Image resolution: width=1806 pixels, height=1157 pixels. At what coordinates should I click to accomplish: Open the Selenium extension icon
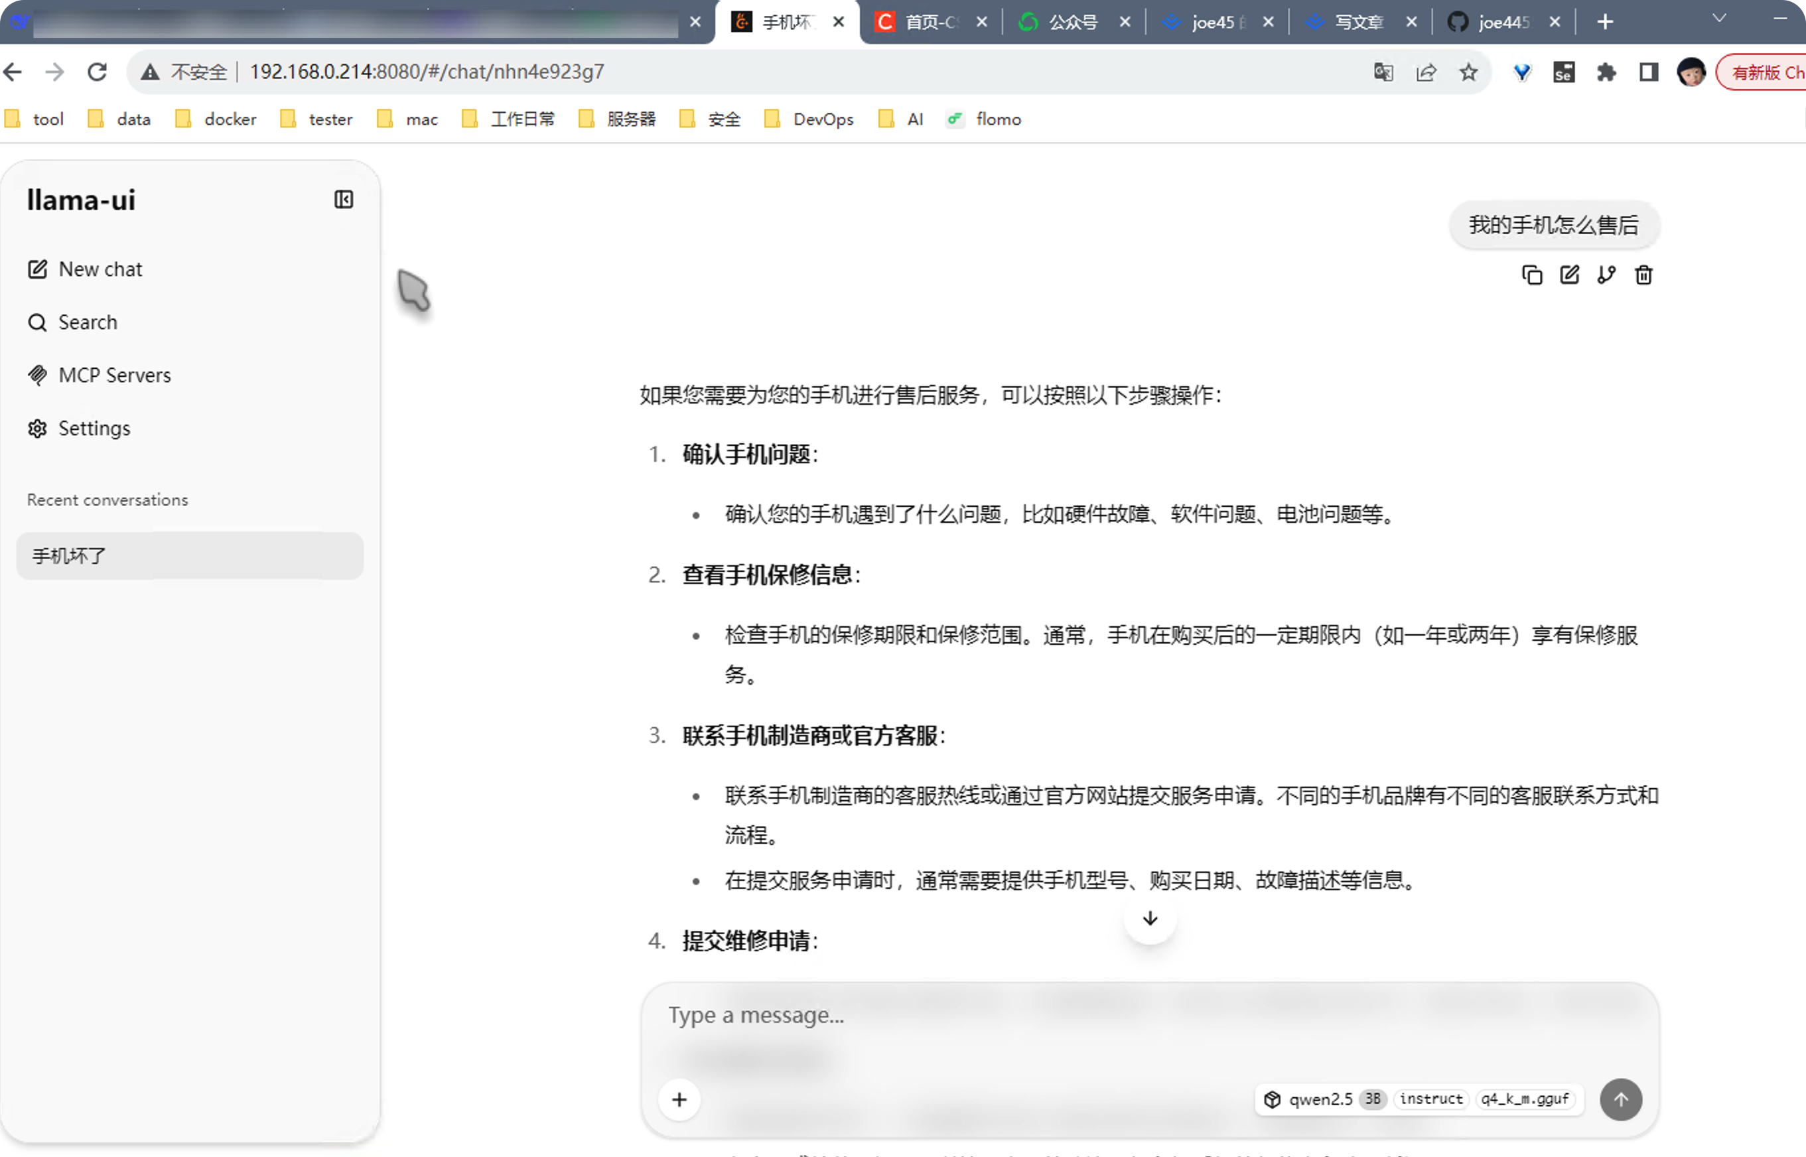[x=1563, y=72]
